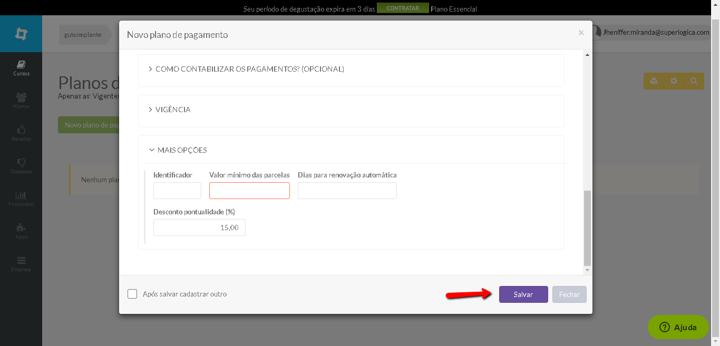This screenshot has height=346, width=720.
Task: Open the Receitas sidebar section
Action: 21,133
